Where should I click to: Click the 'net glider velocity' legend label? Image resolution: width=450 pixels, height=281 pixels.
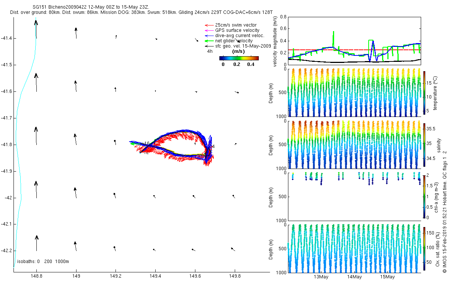(234, 41)
